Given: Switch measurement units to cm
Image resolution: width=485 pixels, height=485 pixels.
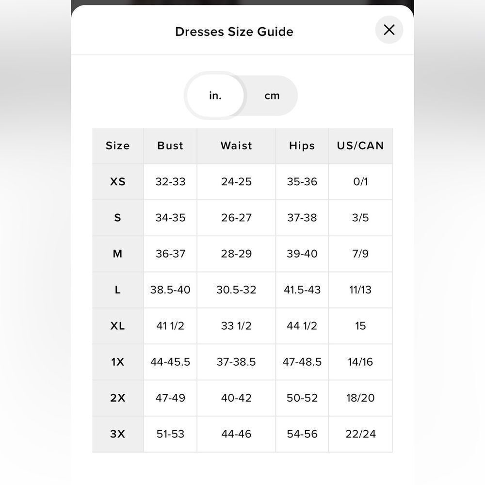Looking at the screenshot, I should [x=272, y=96].
